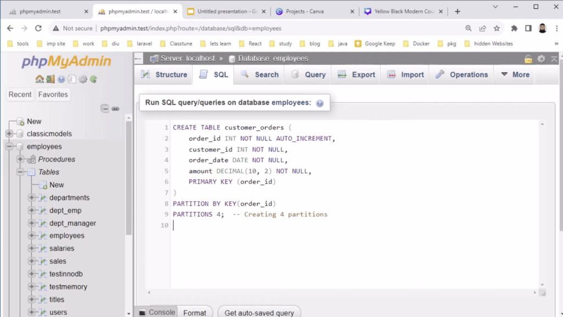Open the titles table
This screenshot has width=563, height=317.
point(57,299)
